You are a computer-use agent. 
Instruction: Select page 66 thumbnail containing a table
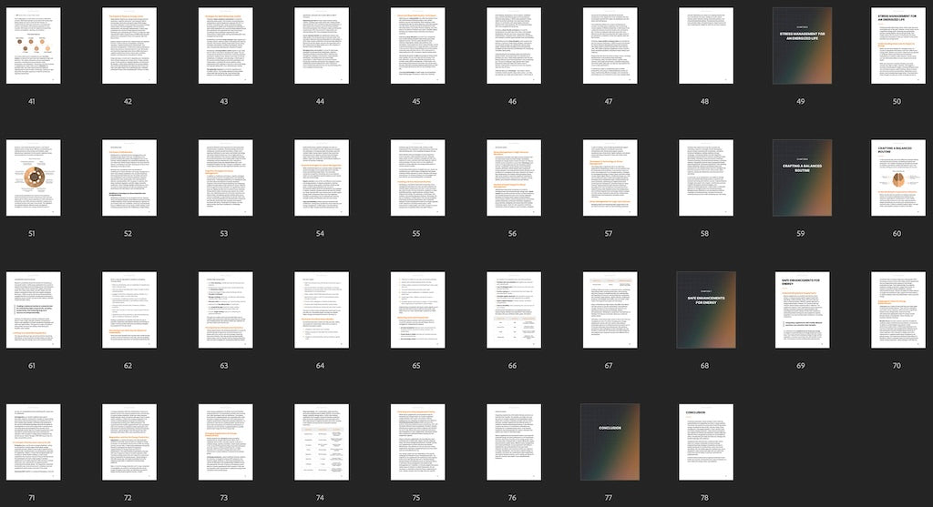[x=513, y=309]
